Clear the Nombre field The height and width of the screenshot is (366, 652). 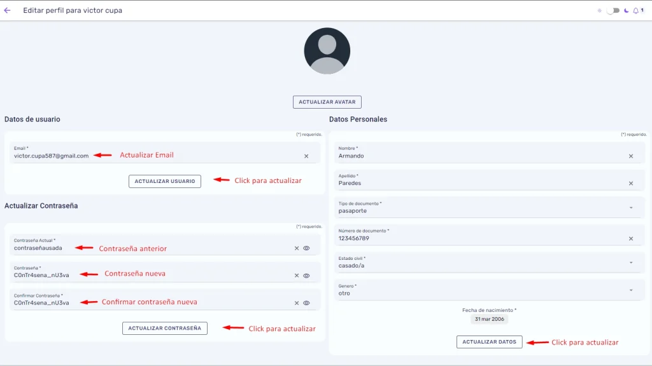coord(631,156)
